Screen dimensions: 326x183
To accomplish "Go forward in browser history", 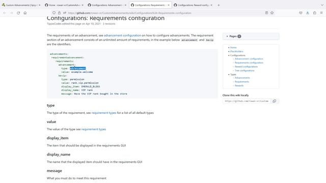I will pyautogui.click(x=11, y=13).
